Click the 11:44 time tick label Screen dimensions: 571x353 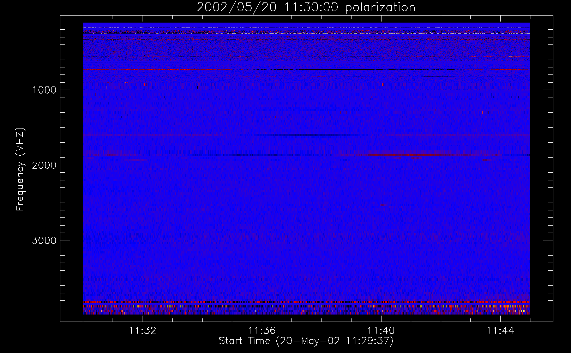500,331
